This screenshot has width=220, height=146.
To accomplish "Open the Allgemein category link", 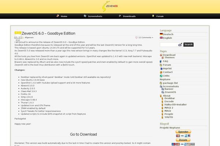I will (x=29, y=38).
